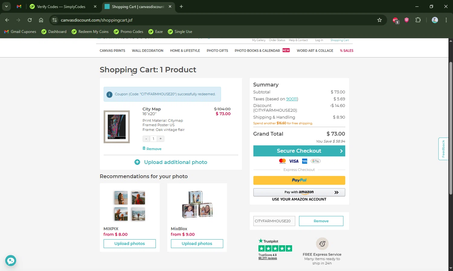
Task: Click the Google Pay icon
Action: [x=316, y=161]
